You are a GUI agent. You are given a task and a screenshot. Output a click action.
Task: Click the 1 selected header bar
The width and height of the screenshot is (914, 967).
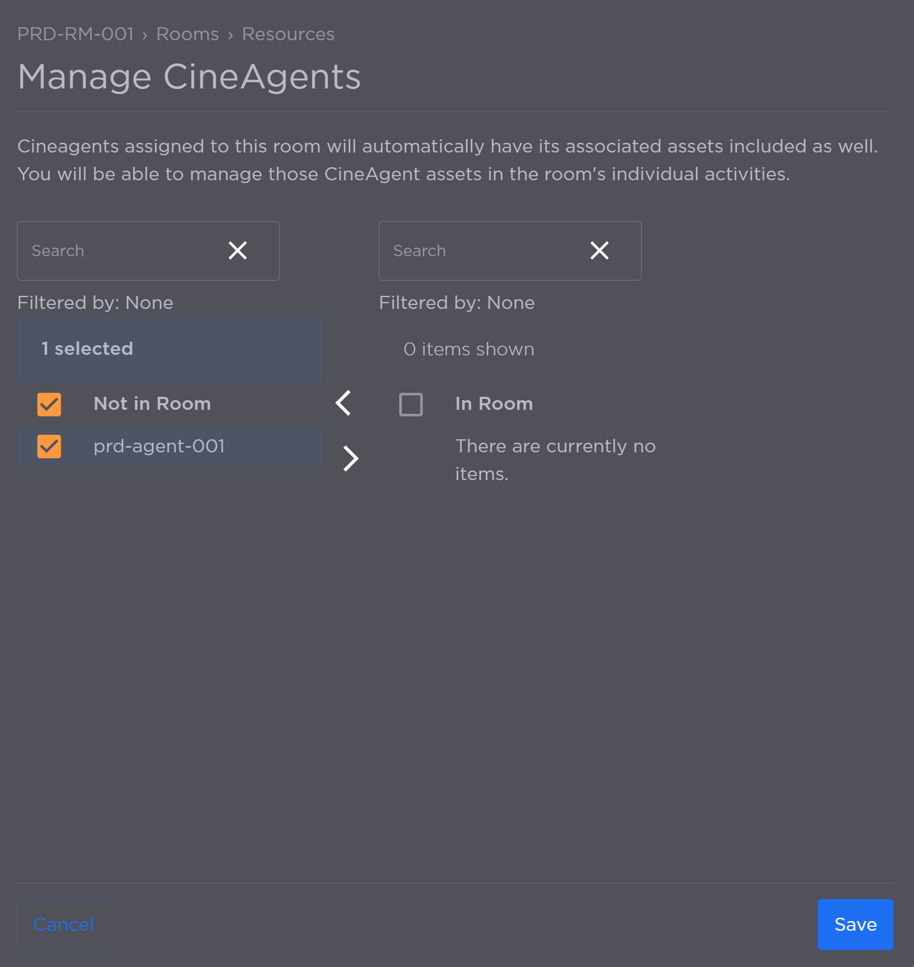(170, 349)
